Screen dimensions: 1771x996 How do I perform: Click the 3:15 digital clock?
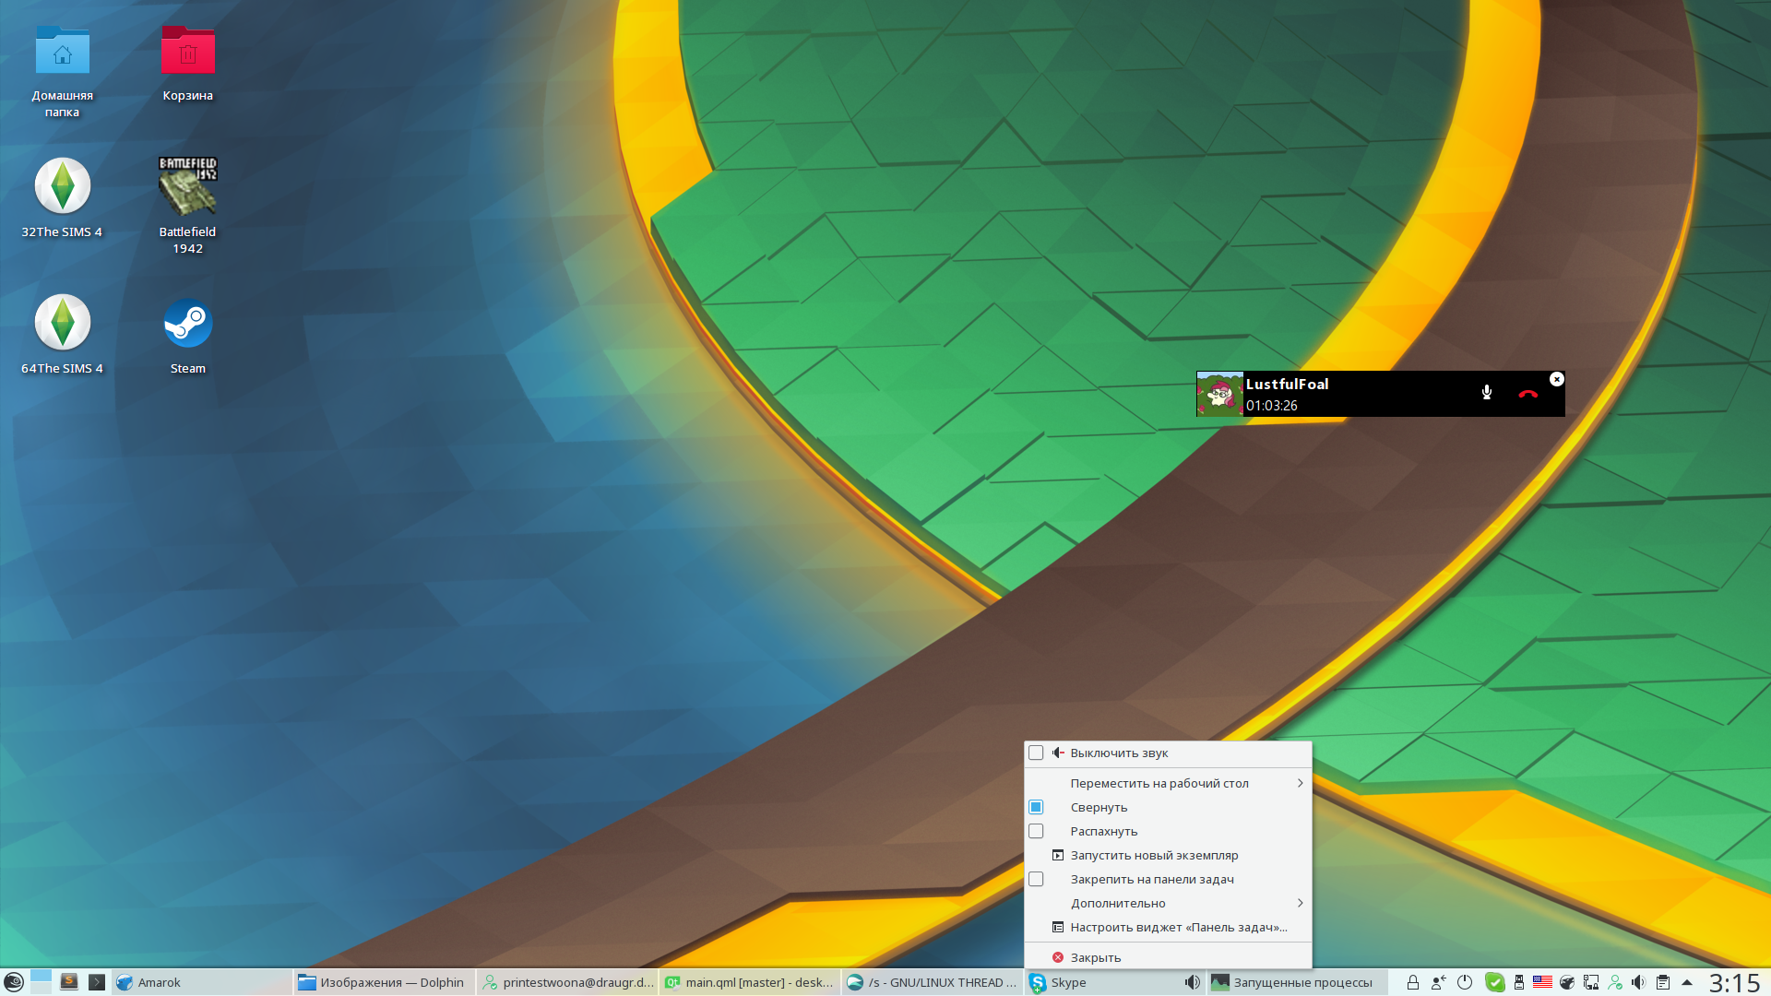click(x=1735, y=982)
